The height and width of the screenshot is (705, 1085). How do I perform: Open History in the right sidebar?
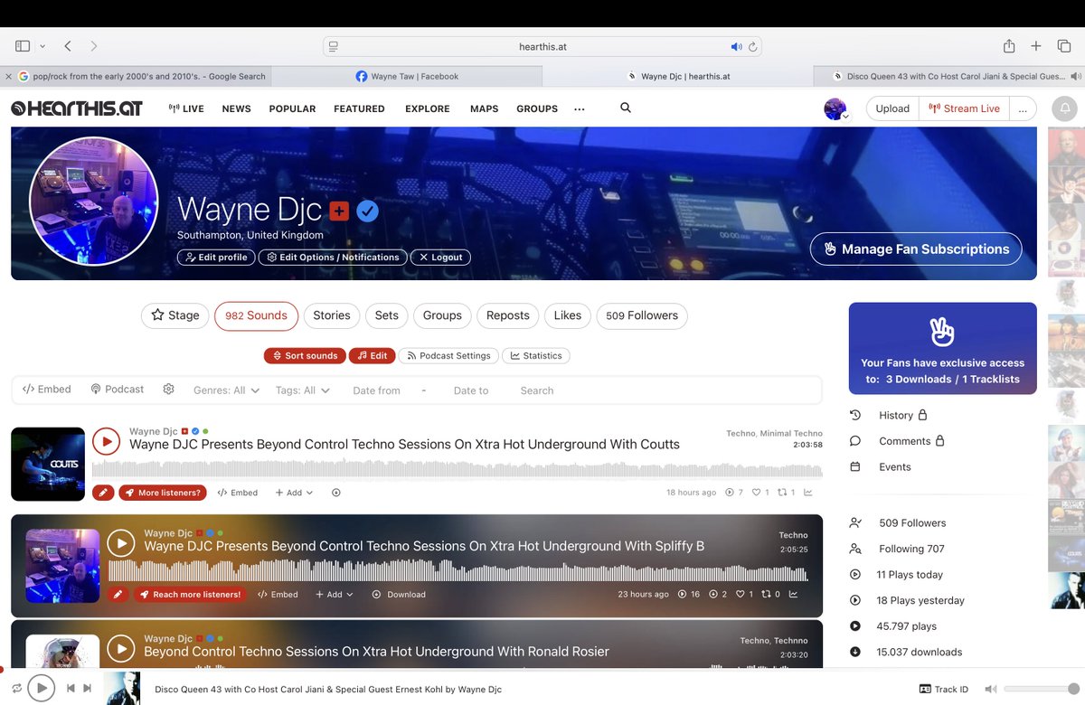pos(896,415)
